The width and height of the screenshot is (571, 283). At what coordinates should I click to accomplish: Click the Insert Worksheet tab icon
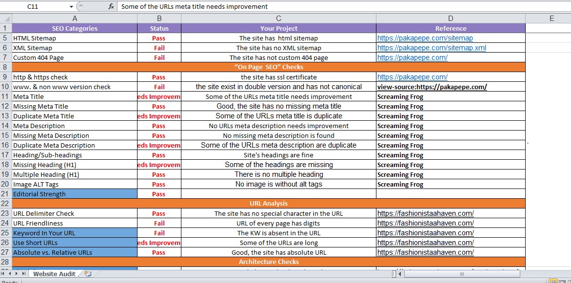[x=88, y=274]
